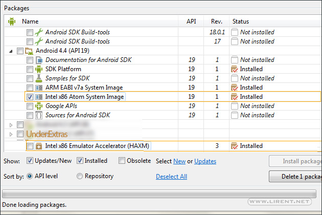Click not-installed status icon for Sources row

click(x=235, y=115)
